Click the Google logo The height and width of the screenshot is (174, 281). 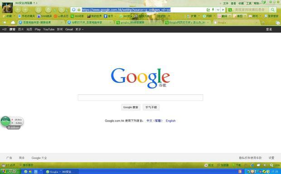140,78
